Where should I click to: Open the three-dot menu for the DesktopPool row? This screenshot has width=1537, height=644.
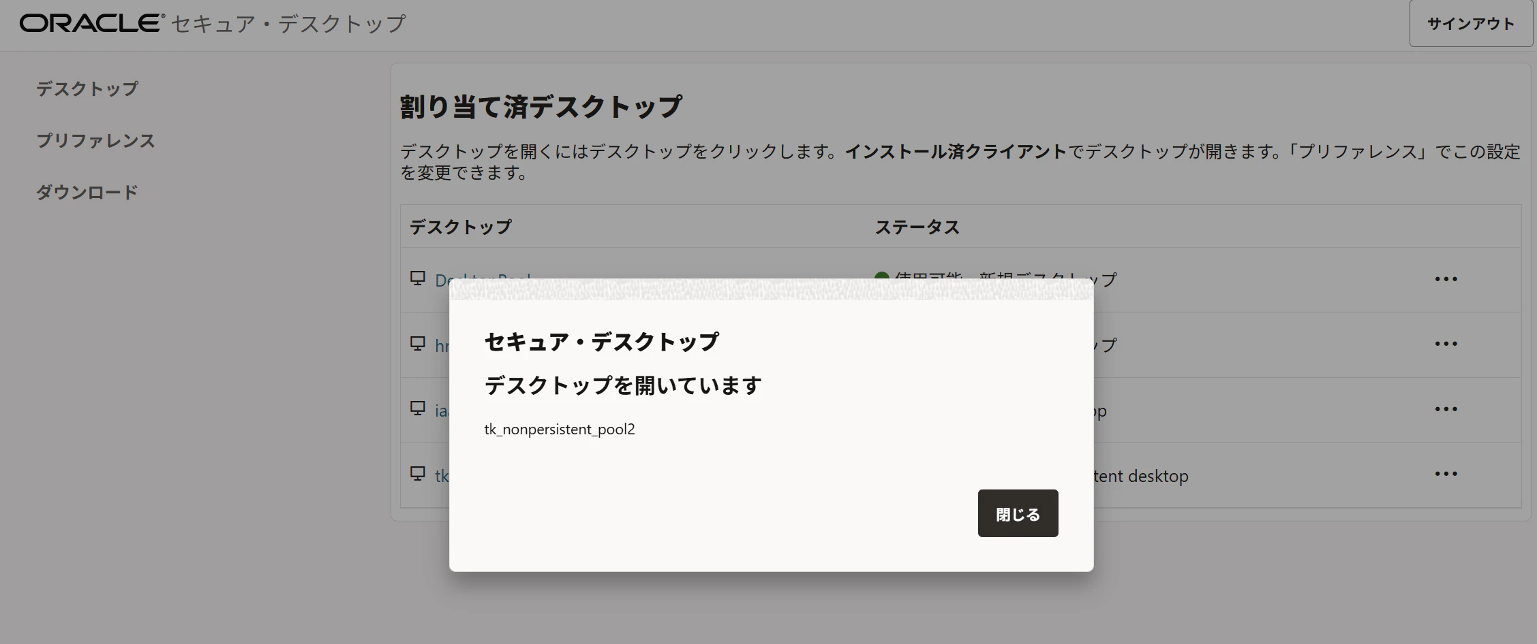(1446, 279)
